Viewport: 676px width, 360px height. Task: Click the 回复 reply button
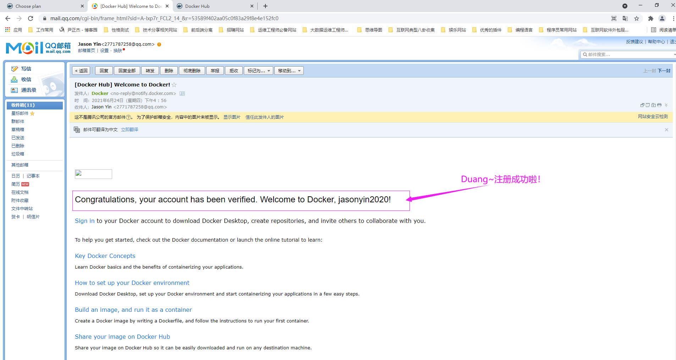click(104, 71)
